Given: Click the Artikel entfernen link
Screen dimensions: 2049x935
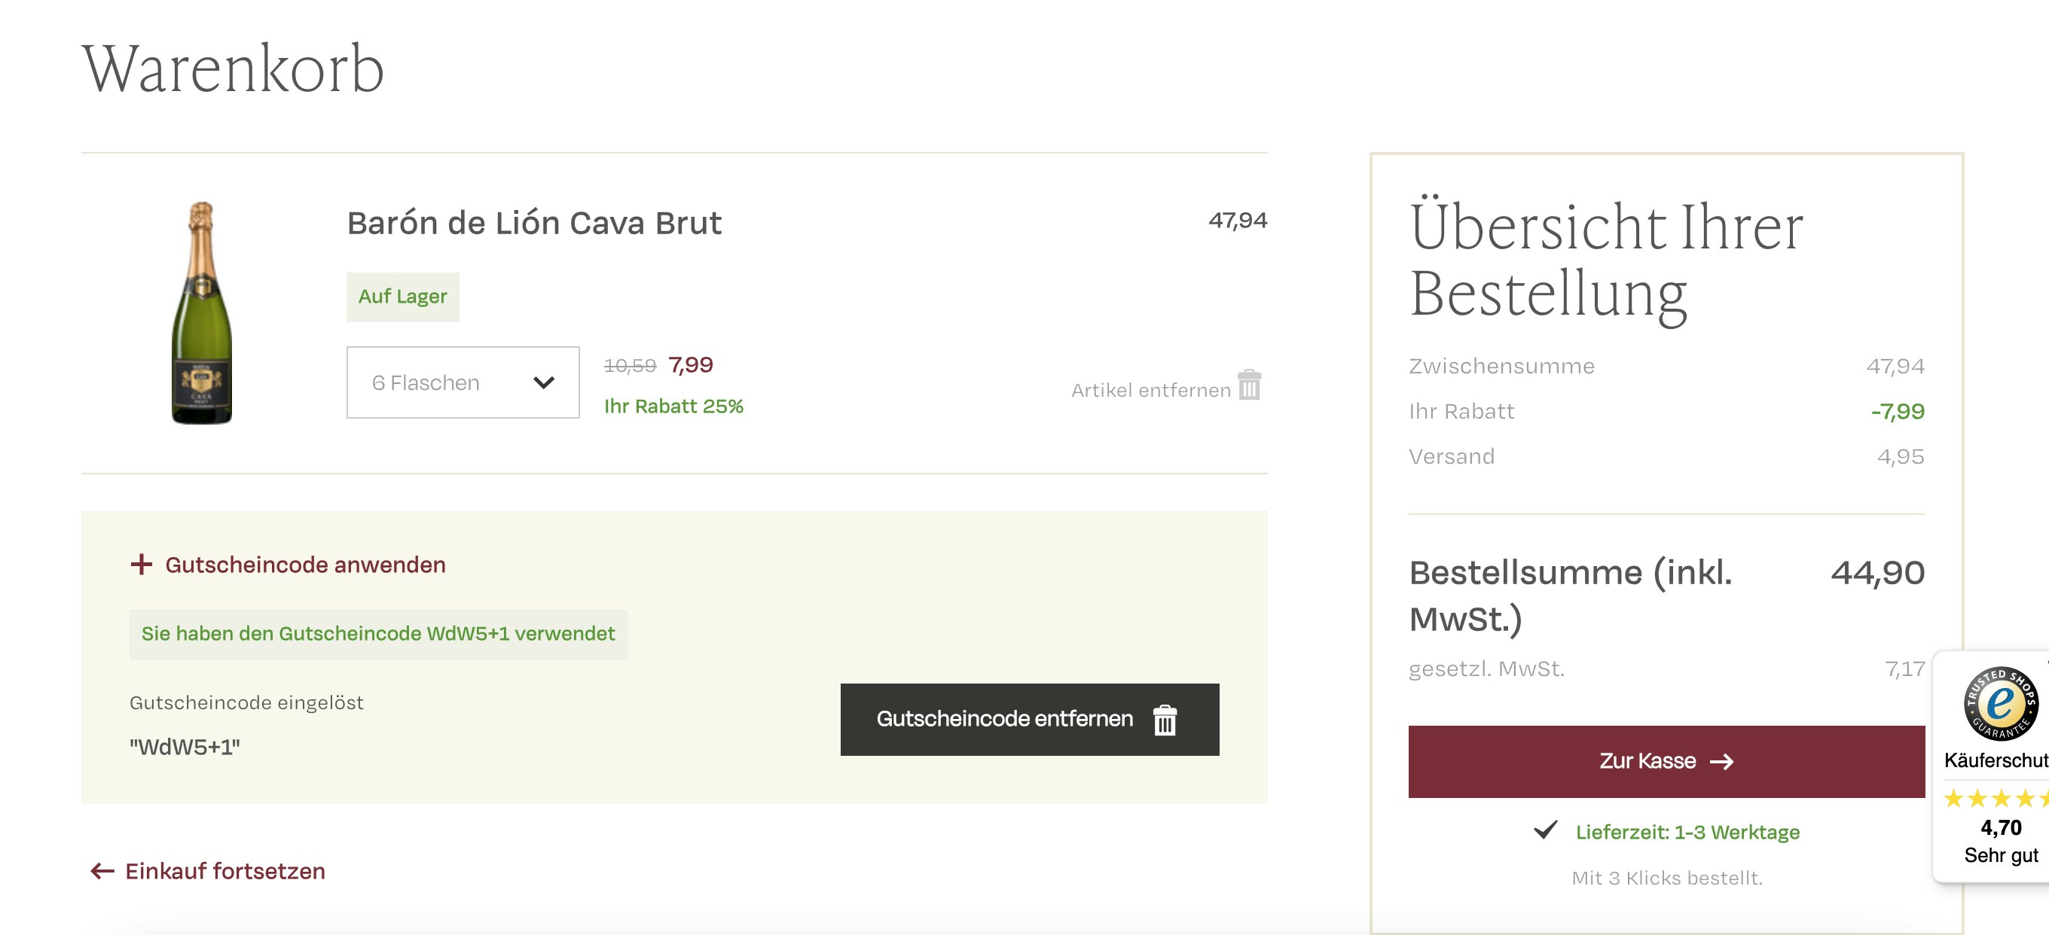Looking at the screenshot, I should 1150,391.
